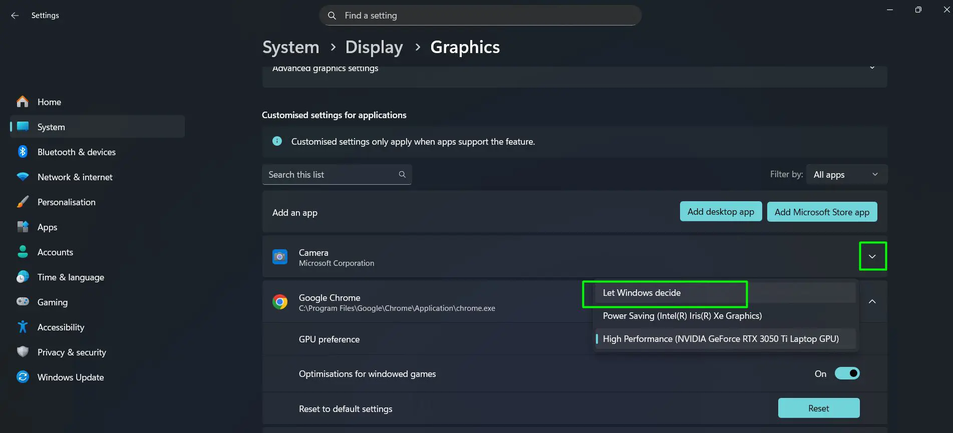This screenshot has height=433, width=953.
Task: Turn off Optimisations for windowed games toggle
Action: (847, 373)
